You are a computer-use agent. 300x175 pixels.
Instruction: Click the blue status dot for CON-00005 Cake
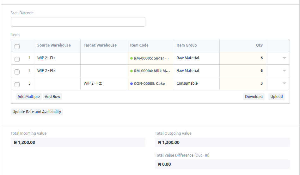[x=132, y=84]
